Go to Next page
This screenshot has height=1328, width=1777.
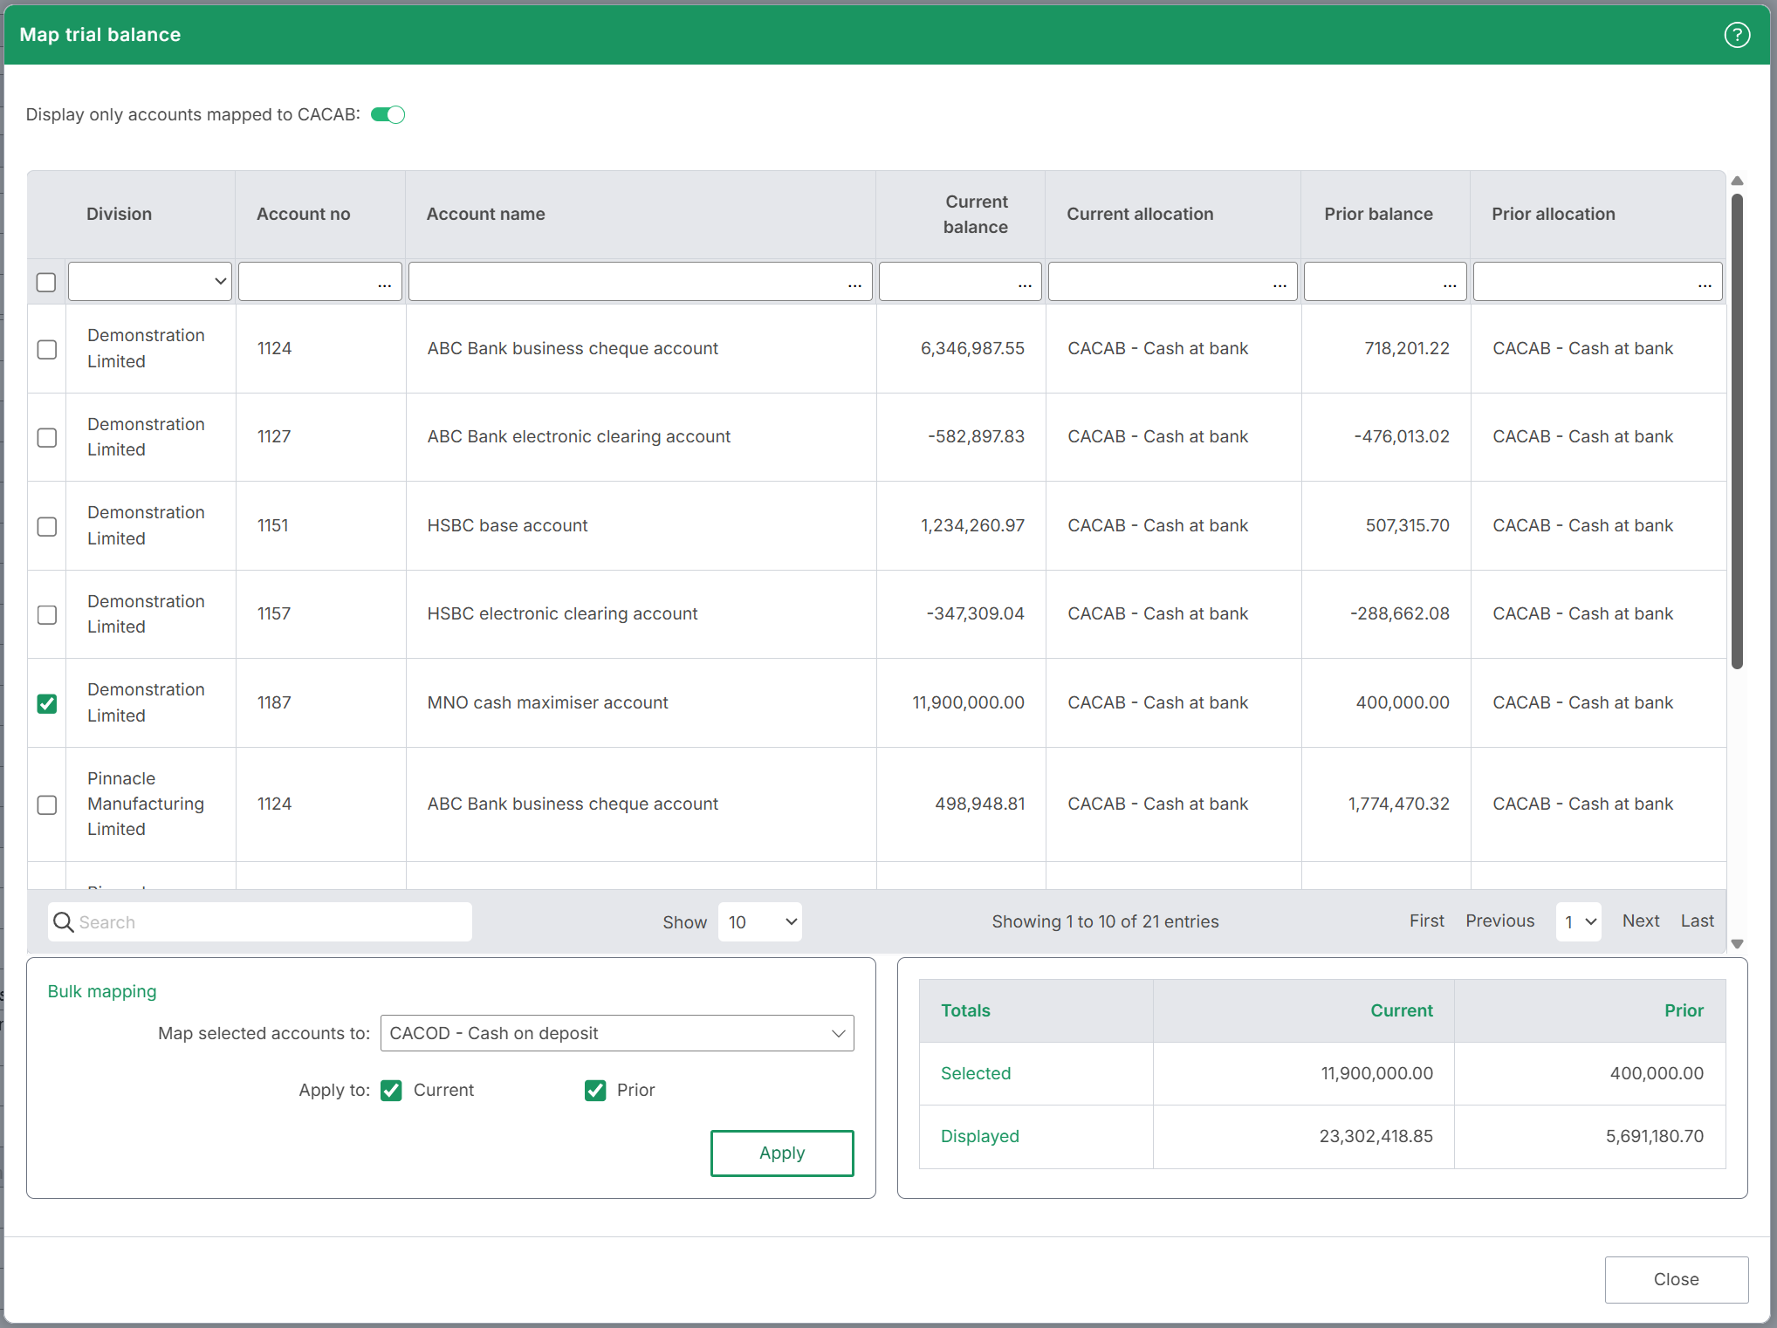click(x=1641, y=921)
